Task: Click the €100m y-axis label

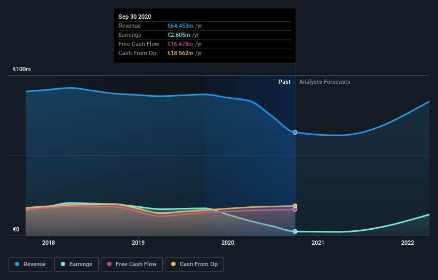Action: click(22, 69)
